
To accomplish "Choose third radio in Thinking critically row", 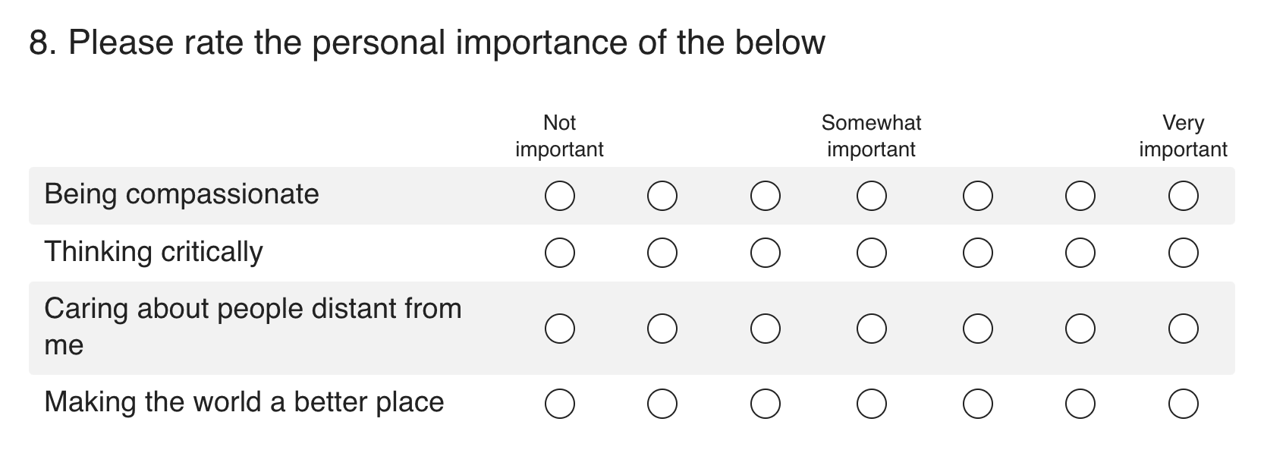I will (766, 253).
